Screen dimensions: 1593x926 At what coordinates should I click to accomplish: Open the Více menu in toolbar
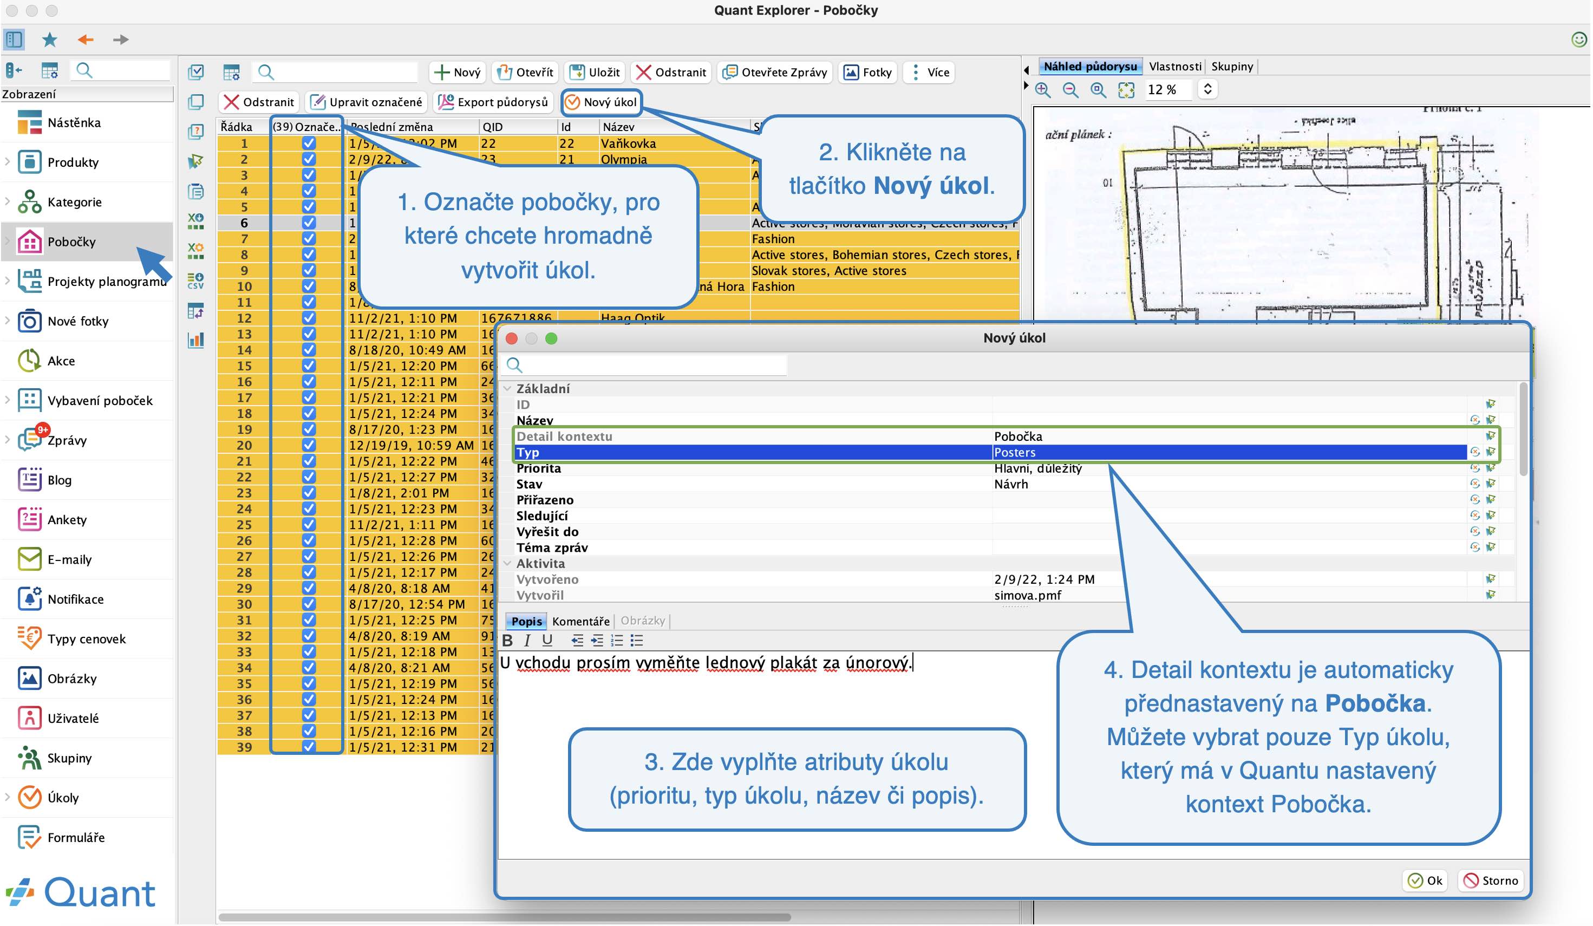tap(929, 72)
